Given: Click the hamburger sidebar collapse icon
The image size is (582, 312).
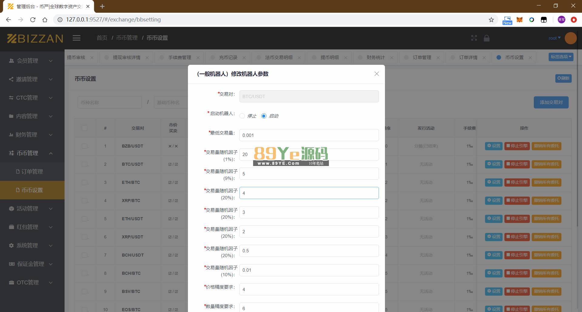Looking at the screenshot, I should (76, 38).
